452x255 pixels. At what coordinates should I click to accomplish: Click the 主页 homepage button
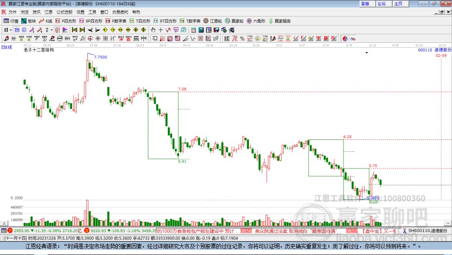point(401,4)
